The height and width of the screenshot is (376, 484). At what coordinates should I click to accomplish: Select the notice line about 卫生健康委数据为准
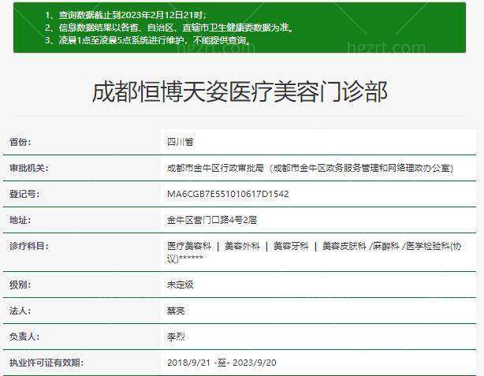tap(169, 28)
